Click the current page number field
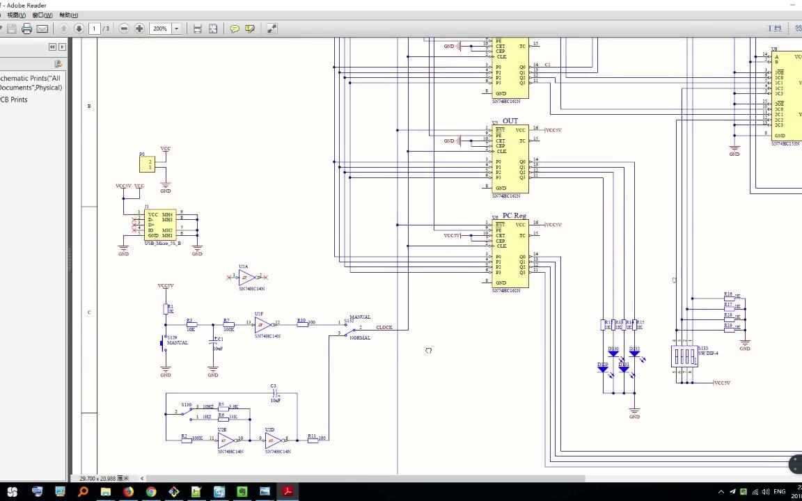802x501 pixels. pos(93,29)
